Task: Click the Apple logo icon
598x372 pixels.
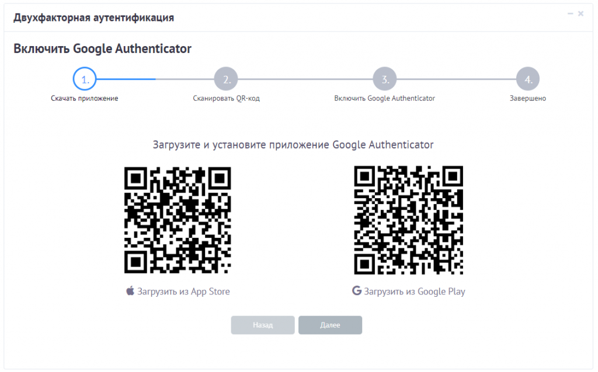Action: (x=130, y=291)
